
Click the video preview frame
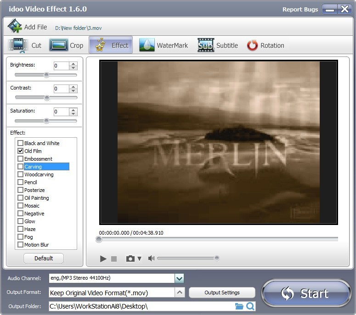[218, 142]
